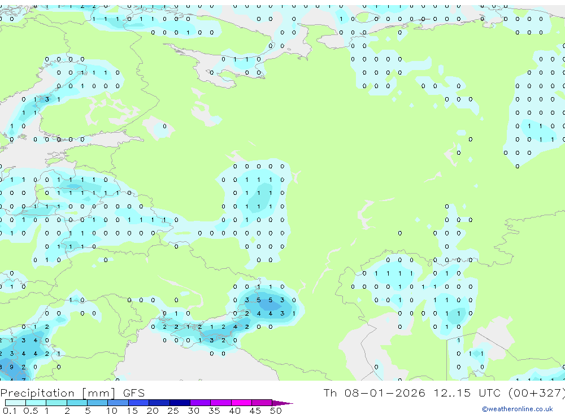Click the 0.5–1 mm legend color box
Screen dimensions: 565x414
coord(36,403)
